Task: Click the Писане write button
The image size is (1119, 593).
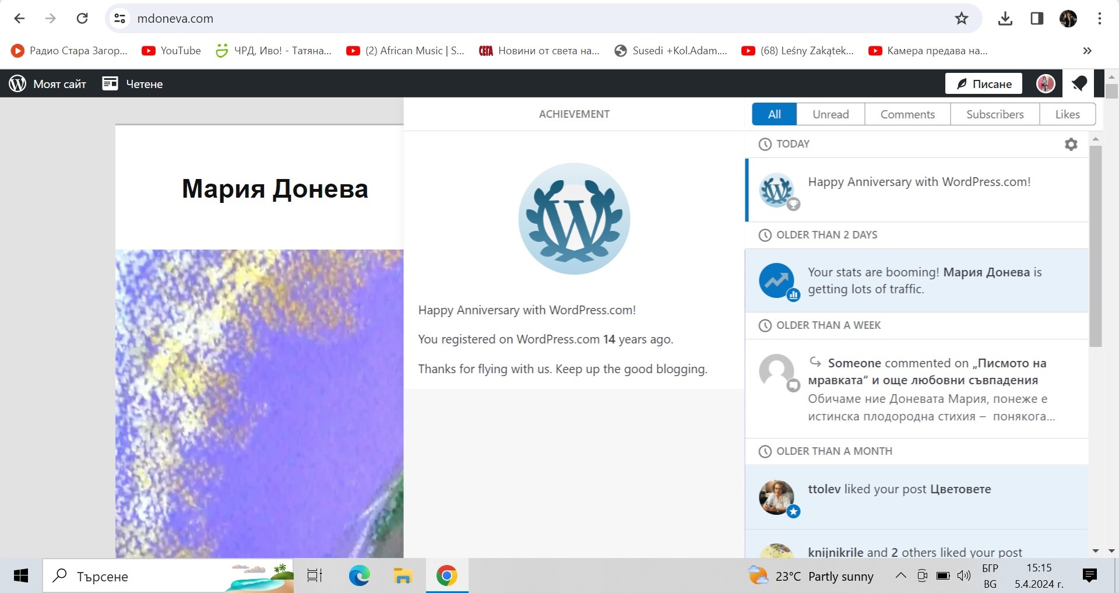Action: [983, 84]
